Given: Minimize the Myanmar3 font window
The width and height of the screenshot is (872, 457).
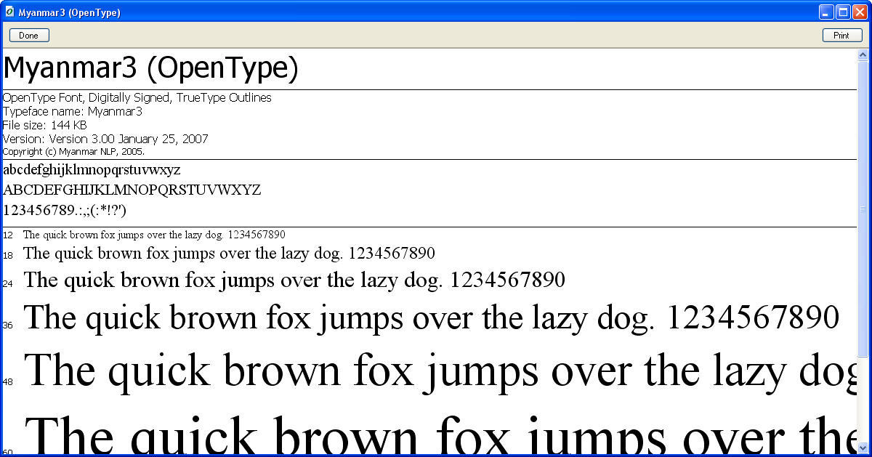Looking at the screenshot, I should pyautogui.click(x=826, y=12).
